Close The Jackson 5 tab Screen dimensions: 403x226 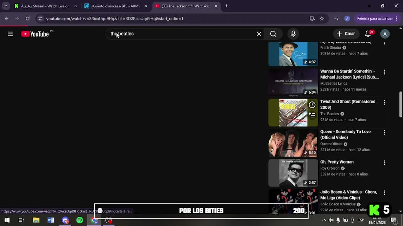(x=216, y=6)
